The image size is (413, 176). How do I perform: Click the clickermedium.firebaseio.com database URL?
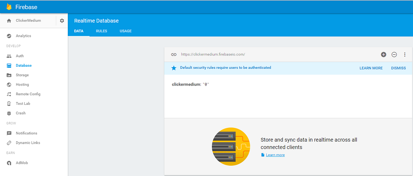213,54
